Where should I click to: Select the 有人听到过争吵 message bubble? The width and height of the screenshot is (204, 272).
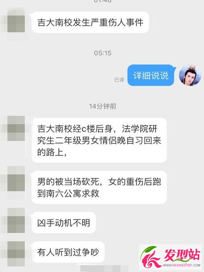(x=68, y=252)
